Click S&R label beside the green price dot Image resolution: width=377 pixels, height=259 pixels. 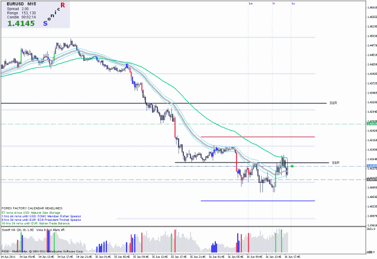(335, 163)
